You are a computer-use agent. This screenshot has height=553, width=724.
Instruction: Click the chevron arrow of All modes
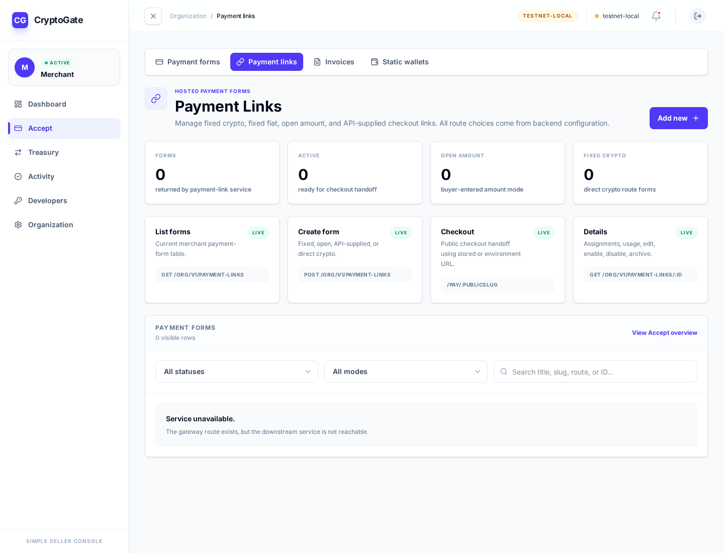click(x=478, y=372)
